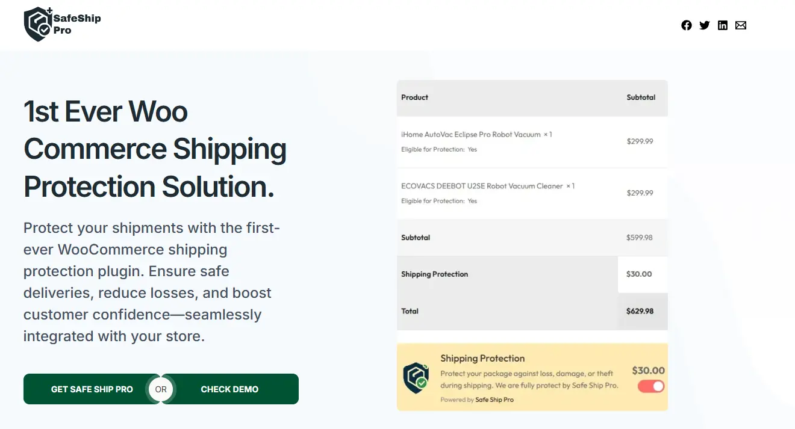Screen dimensions: 795x429
Task: Open the Twitter social icon
Action: click(x=705, y=25)
